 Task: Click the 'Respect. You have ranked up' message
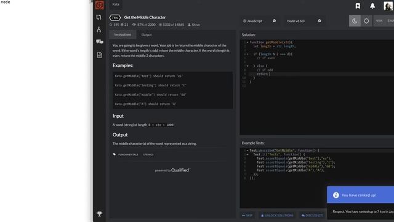[363, 212]
